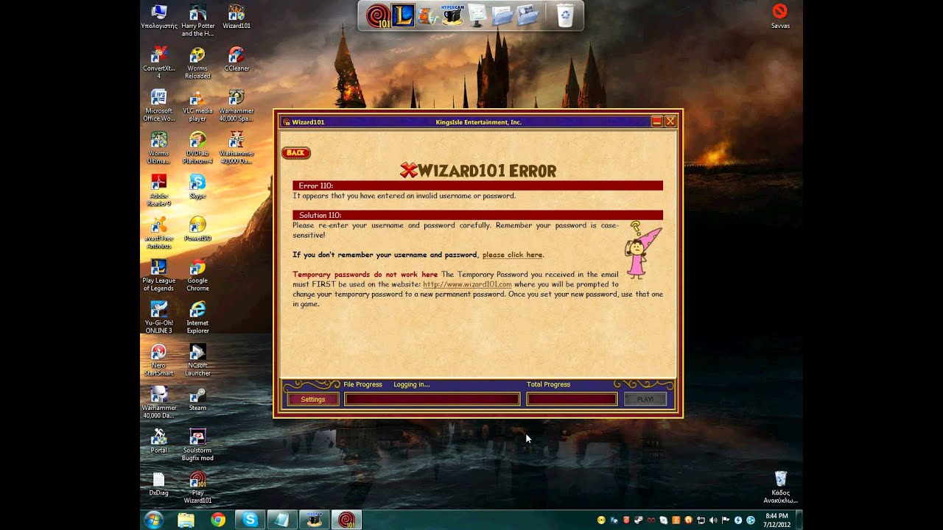Click the network tray icon

coord(701,520)
